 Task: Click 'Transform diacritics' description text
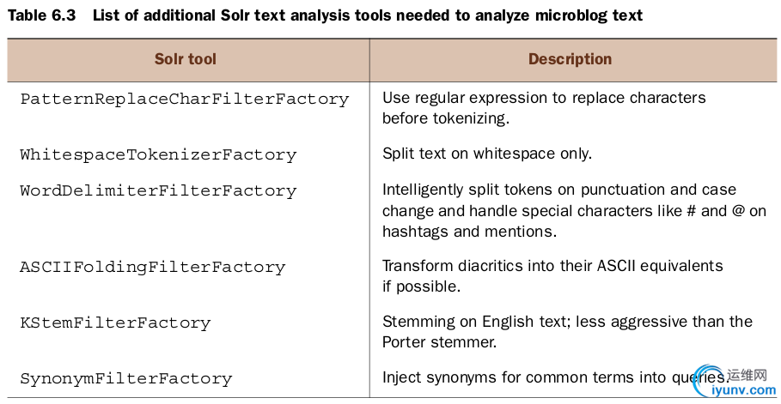coord(552,275)
